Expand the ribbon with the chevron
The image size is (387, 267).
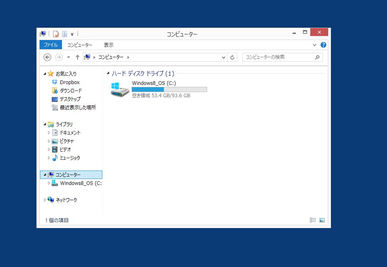click(314, 45)
